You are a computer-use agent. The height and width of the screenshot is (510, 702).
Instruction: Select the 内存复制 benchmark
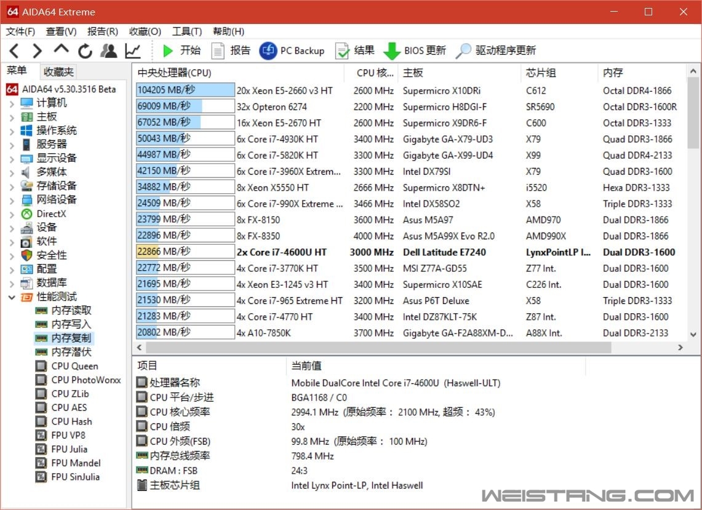click(63, 338)
